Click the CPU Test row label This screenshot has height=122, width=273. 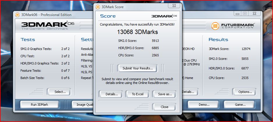point(27,56)
